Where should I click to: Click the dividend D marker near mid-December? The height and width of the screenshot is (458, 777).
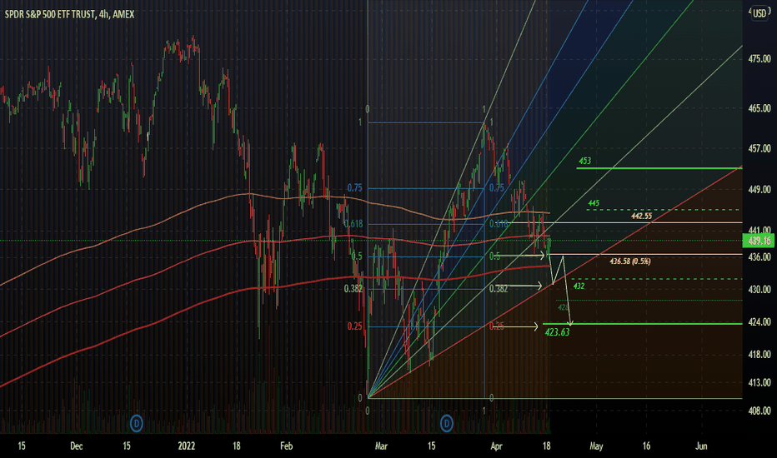(136, 423)
